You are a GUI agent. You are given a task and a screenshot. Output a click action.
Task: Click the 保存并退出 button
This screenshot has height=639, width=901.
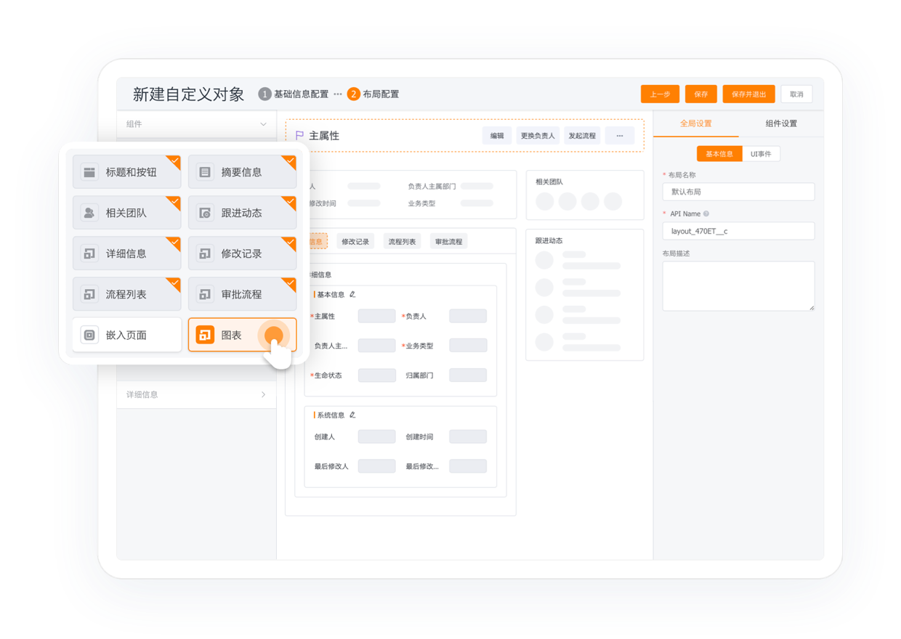pos(748,94)
